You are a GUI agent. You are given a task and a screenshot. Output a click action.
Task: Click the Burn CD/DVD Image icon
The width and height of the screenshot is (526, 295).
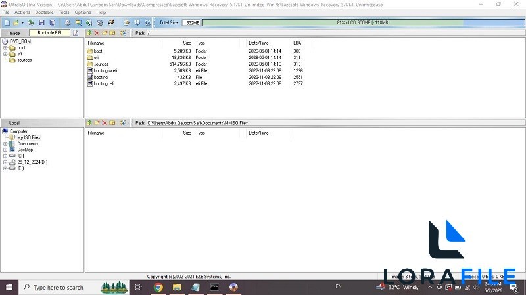[110, 22]
